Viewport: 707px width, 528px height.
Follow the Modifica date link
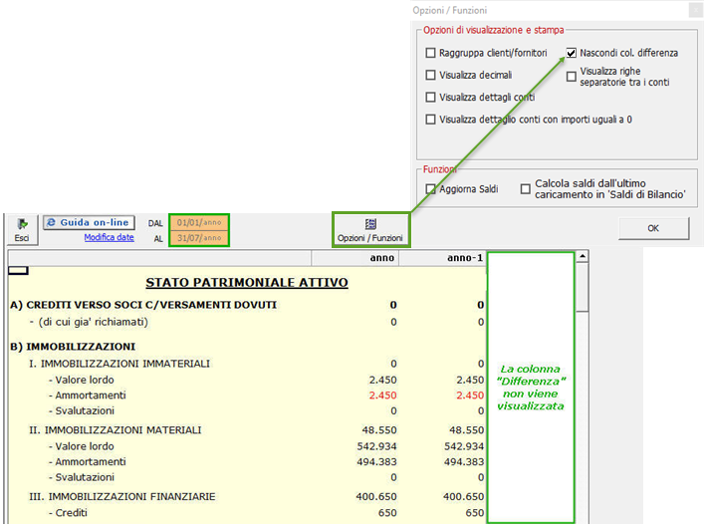110,237
